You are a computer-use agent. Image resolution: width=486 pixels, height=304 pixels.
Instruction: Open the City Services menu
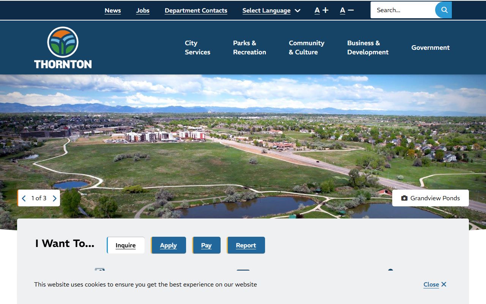coord(197,47)
